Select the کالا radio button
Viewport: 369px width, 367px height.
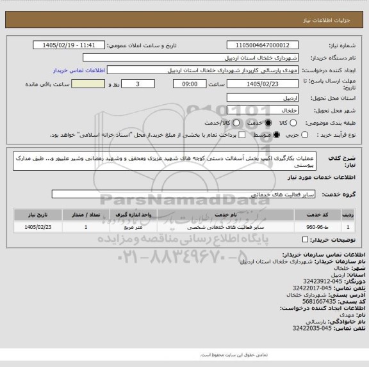pos(293,123)
